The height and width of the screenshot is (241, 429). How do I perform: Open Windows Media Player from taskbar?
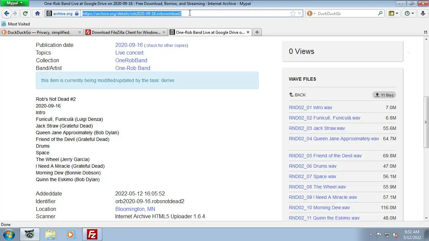tap(71, 234)
